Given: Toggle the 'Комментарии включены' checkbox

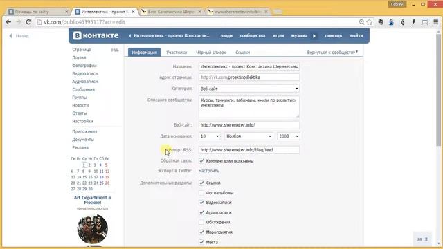Looking at the screenshot, I should click(x=201, y=161).
